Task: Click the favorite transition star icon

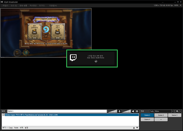Action: (x=177, y=111)
